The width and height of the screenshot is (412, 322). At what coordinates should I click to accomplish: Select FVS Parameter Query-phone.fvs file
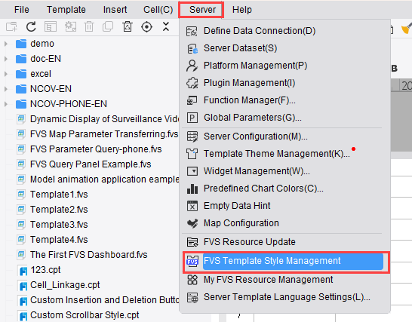coord(96,149)
